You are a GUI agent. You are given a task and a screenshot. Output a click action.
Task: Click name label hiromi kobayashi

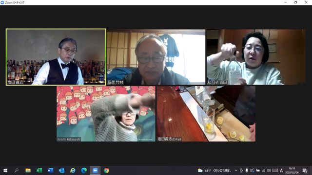point(69,140)
